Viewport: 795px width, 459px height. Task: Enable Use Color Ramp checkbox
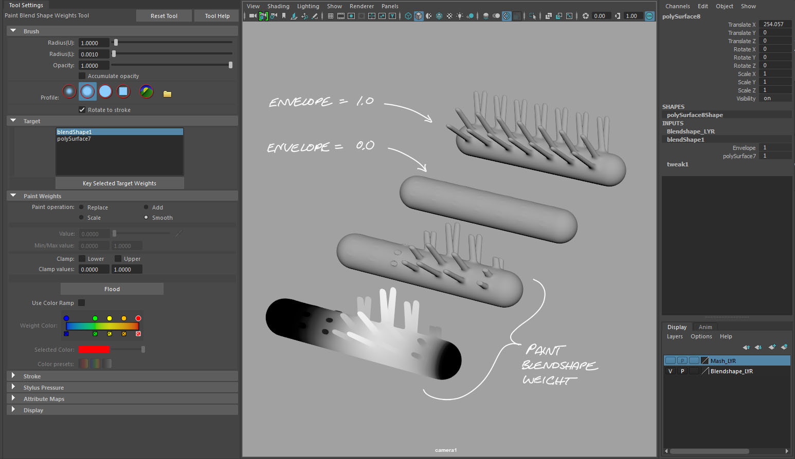pos(82,303)
